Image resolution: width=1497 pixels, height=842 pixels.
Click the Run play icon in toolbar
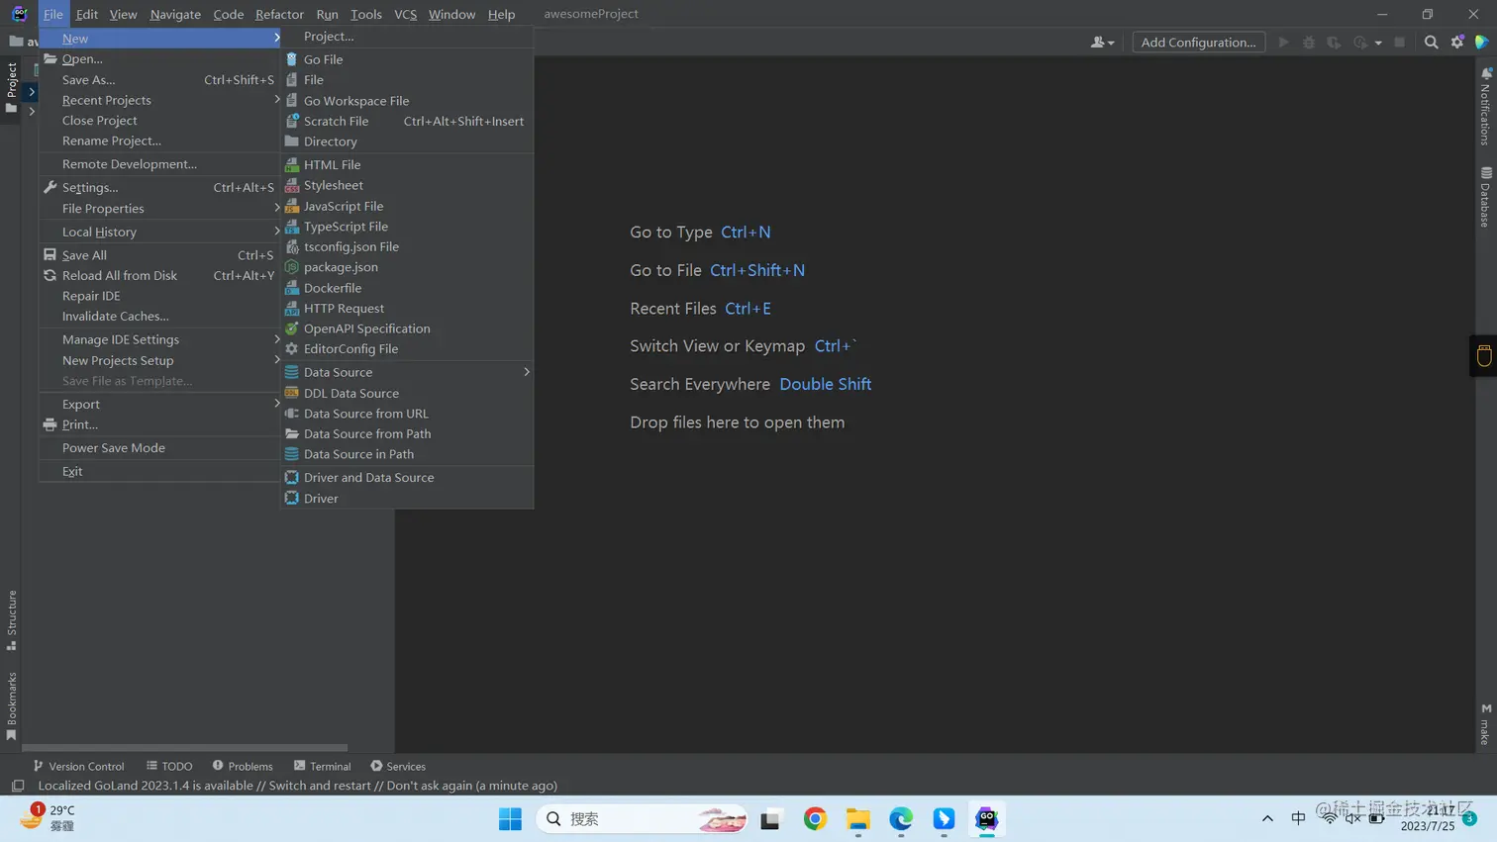(x=1283, y=43)
